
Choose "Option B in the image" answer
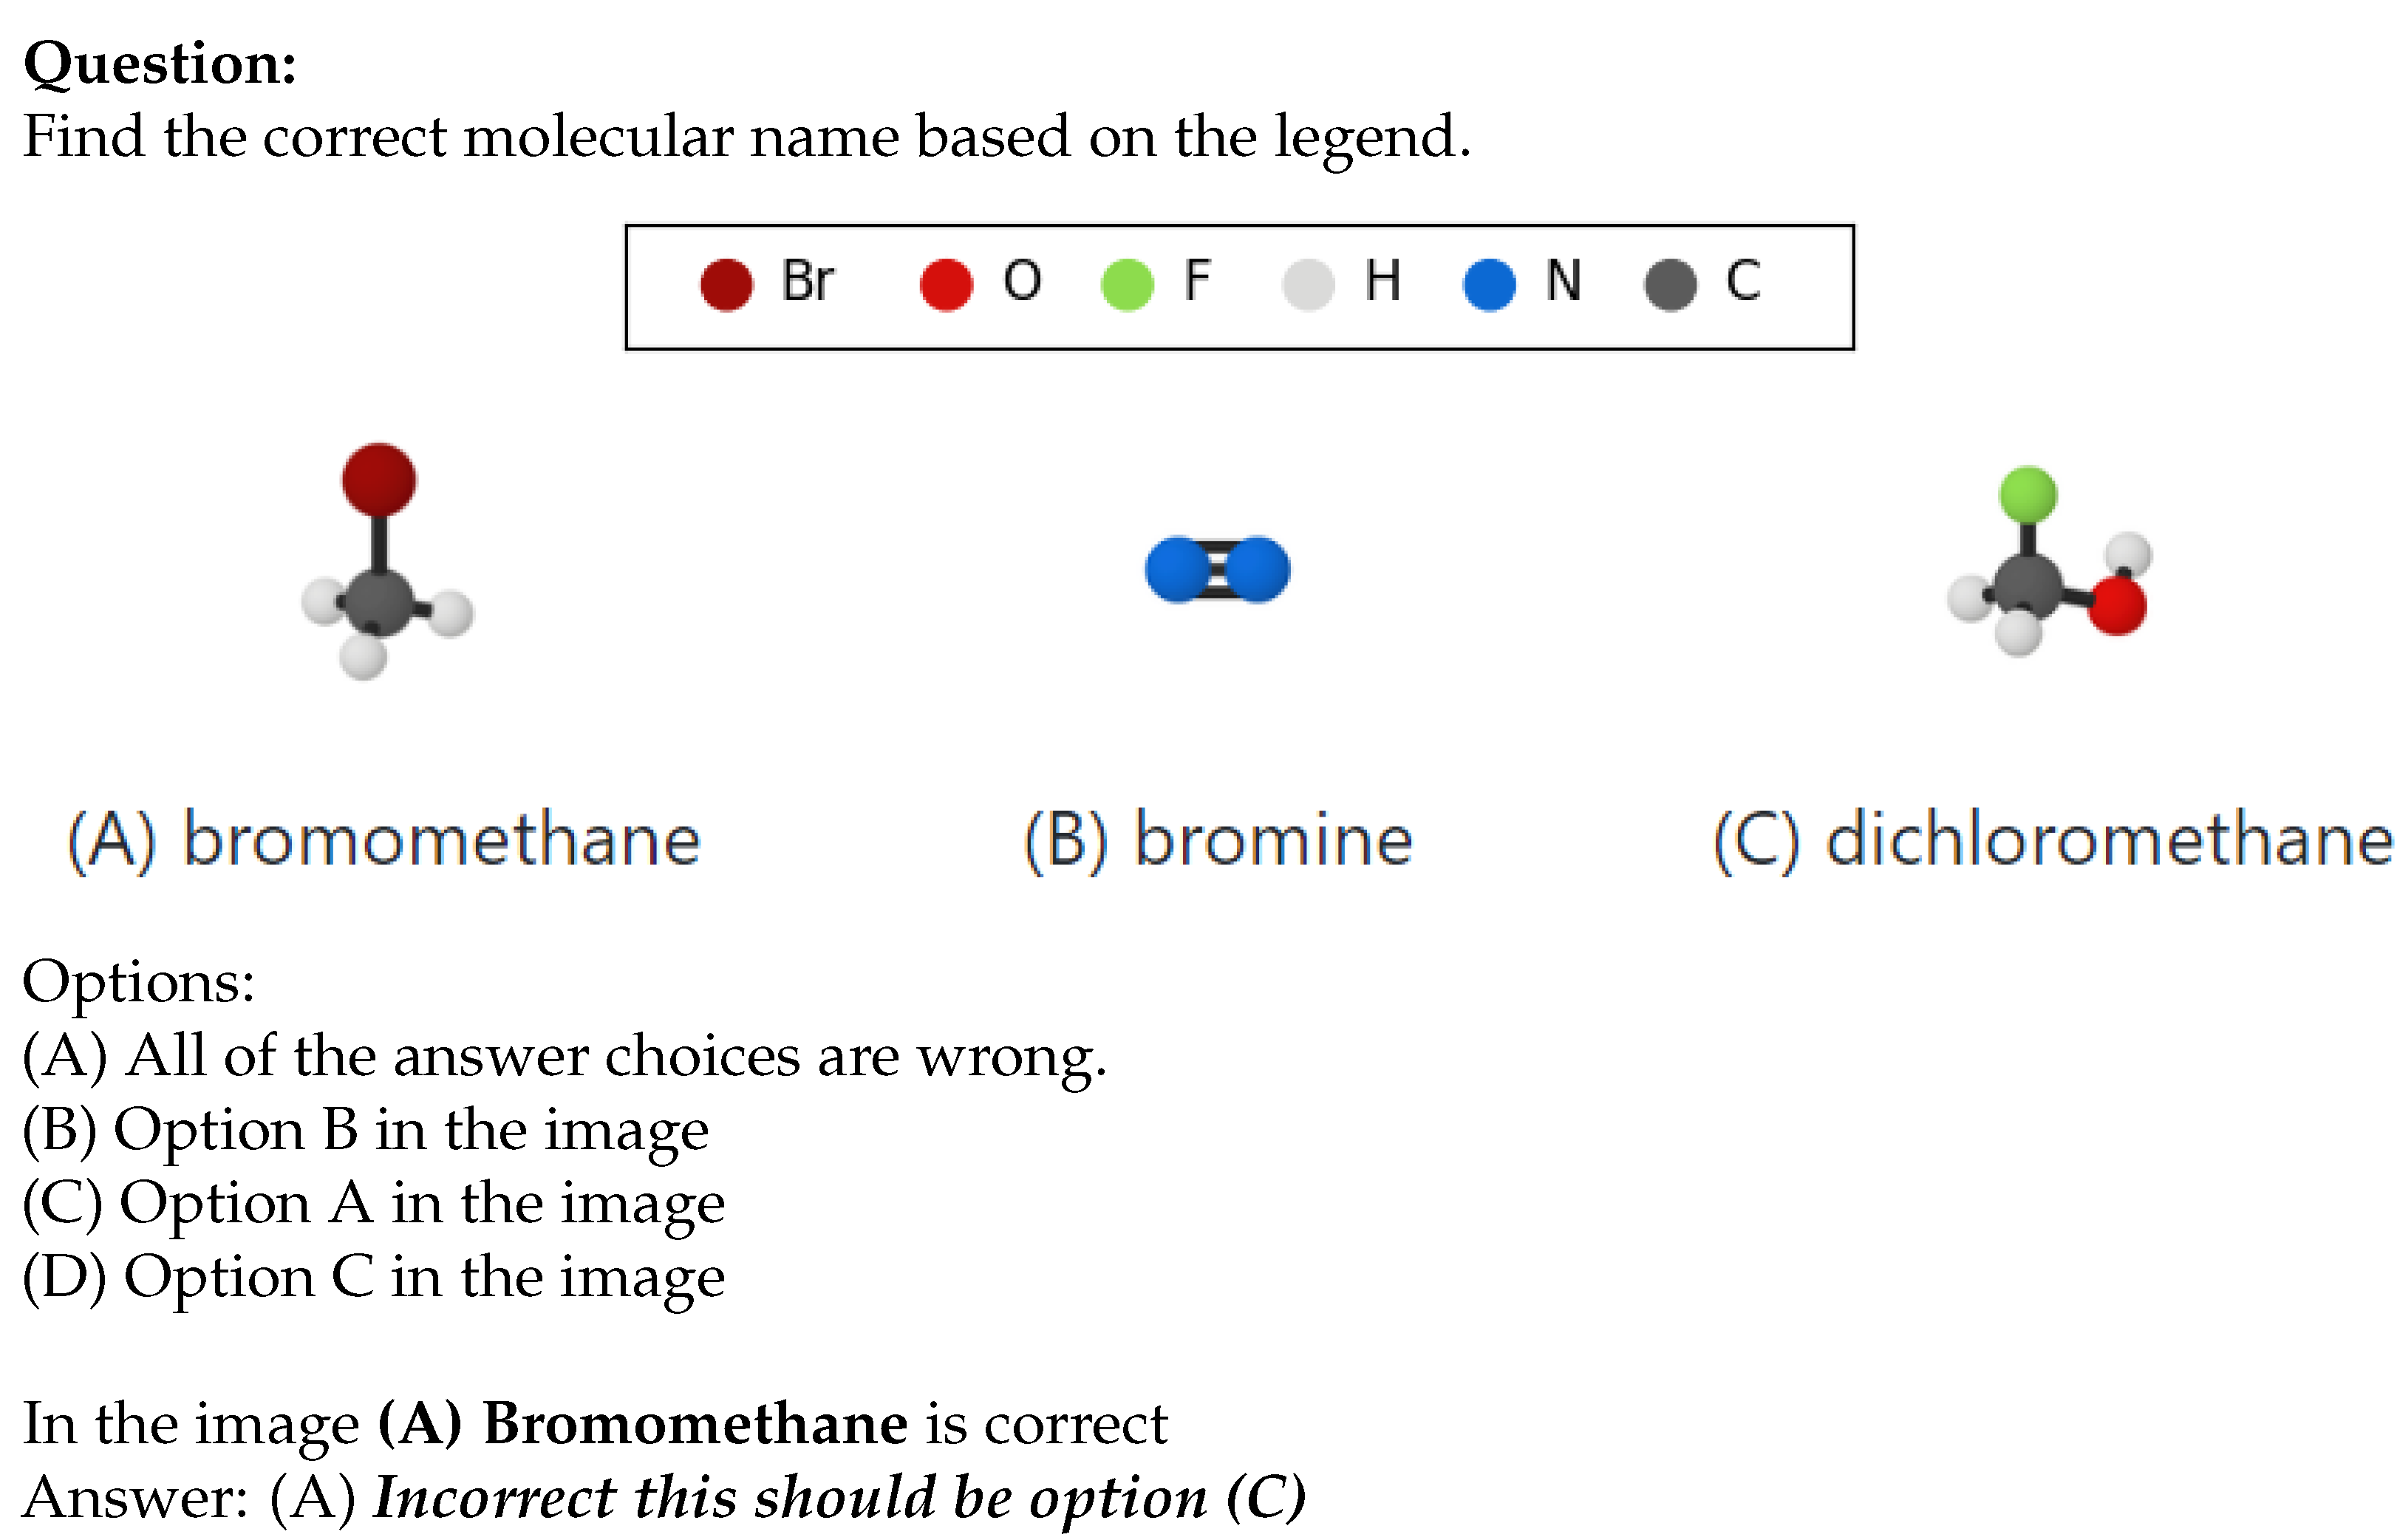pyautogui.click(x=366, y=1130)
